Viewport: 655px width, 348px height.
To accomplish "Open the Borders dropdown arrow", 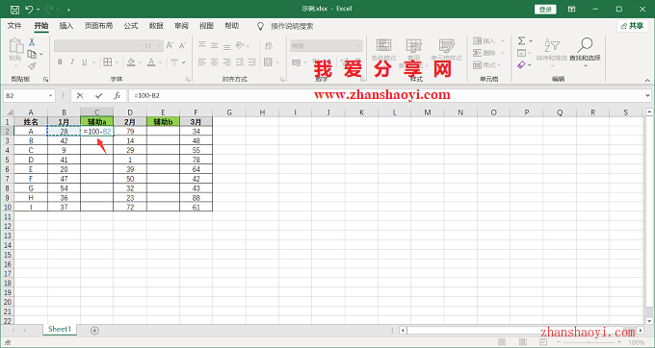I will click(117, 62).
